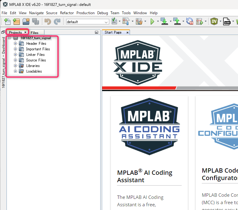Click the restore window group icon above Dashboard
238x210 pixels.
coord(3,32)
